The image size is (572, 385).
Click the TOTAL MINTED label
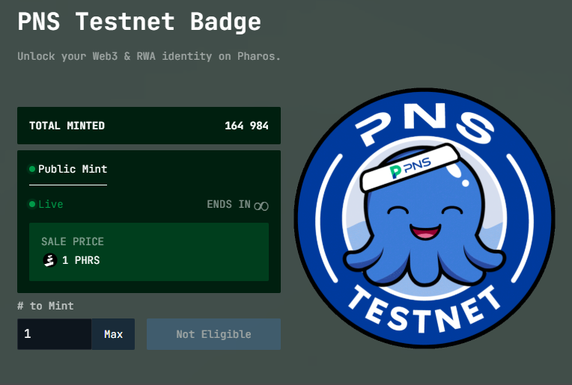67,126
